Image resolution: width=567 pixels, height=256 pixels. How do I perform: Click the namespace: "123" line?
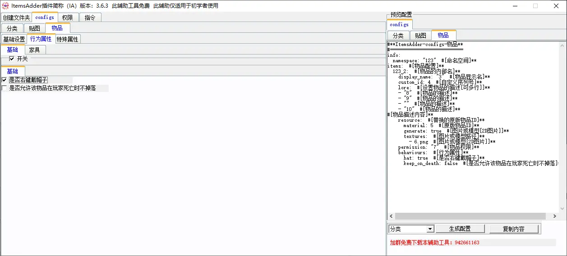coord(435,60)
